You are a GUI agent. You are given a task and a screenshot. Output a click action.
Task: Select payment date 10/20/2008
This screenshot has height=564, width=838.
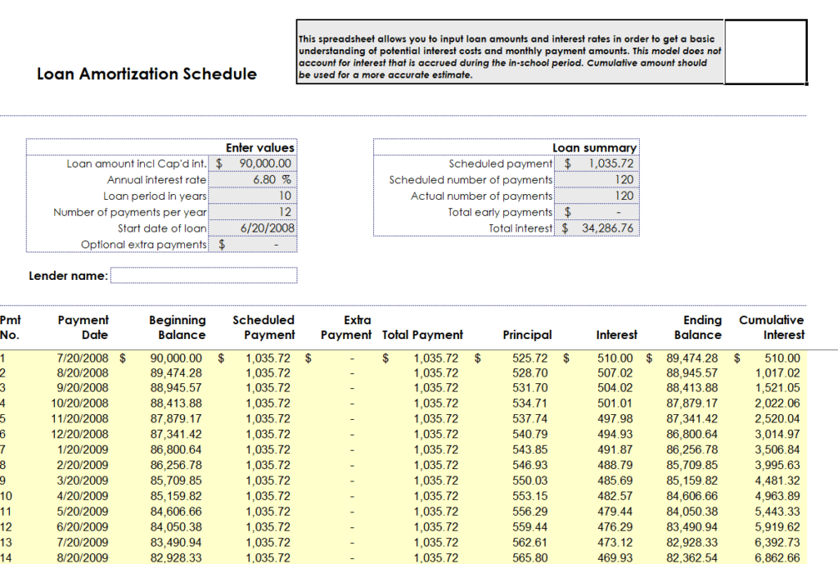tap(79, 403)
